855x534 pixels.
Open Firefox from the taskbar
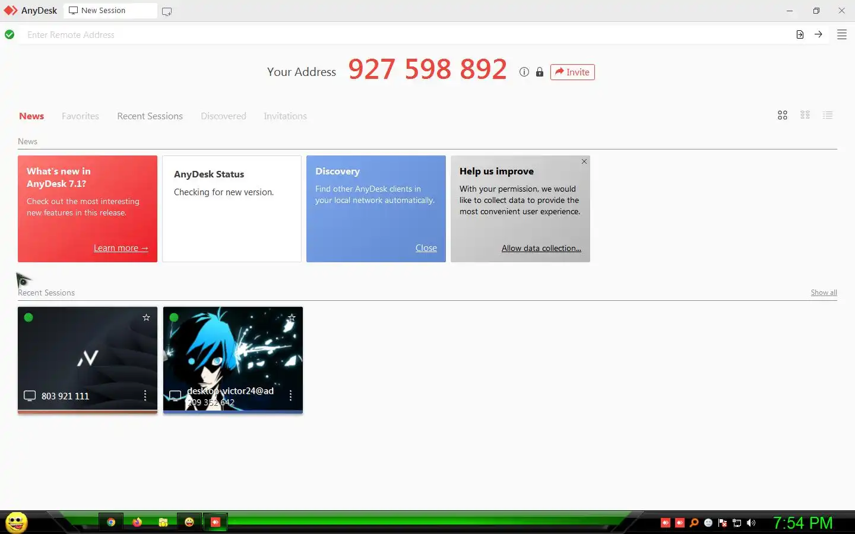[137, 522]
